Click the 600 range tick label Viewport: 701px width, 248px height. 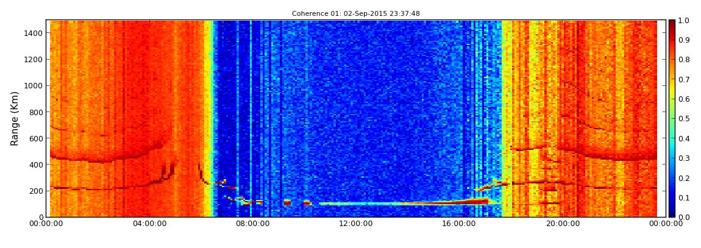pos(36,138)
